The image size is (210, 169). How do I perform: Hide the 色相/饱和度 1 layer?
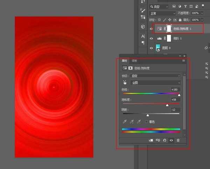pyautogui.click(x=151, y=28)
